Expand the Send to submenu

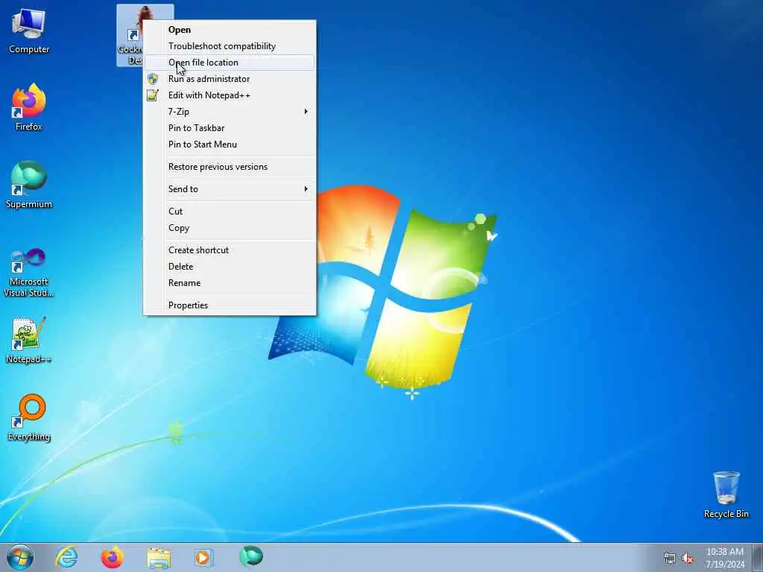coord(229,189)
